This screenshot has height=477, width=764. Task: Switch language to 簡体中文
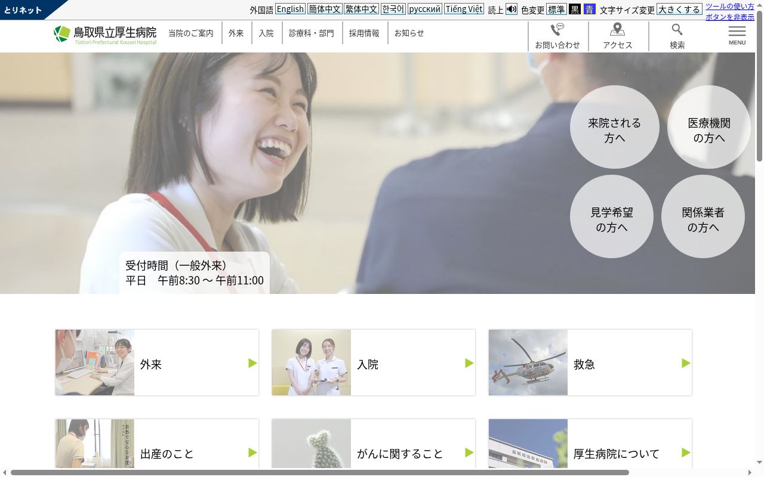coord(325,9)
